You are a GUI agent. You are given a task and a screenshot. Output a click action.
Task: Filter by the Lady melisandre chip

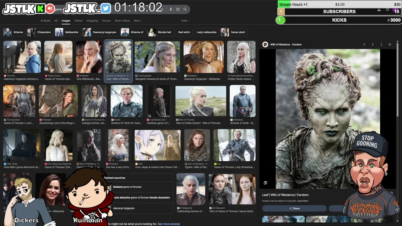pos(206,32)
